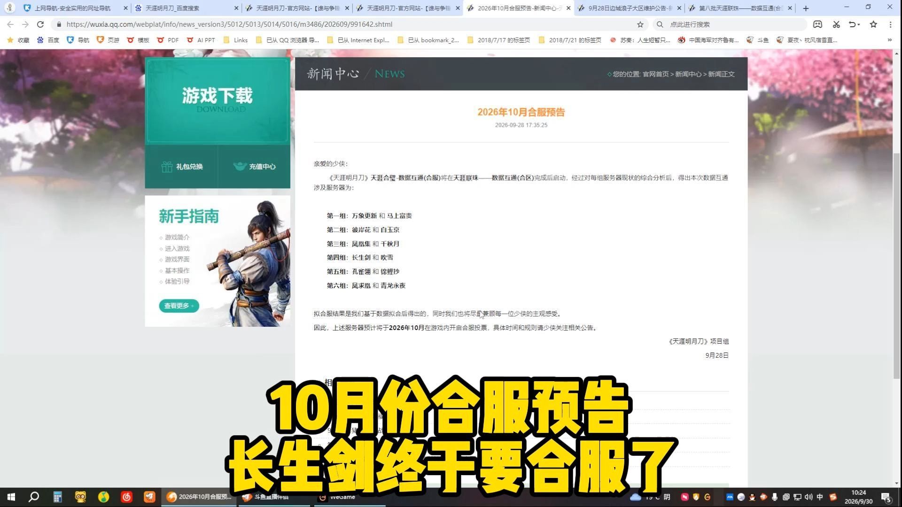Click the 查看更多 button in 新手指南
902x507 pixels.
179,306
